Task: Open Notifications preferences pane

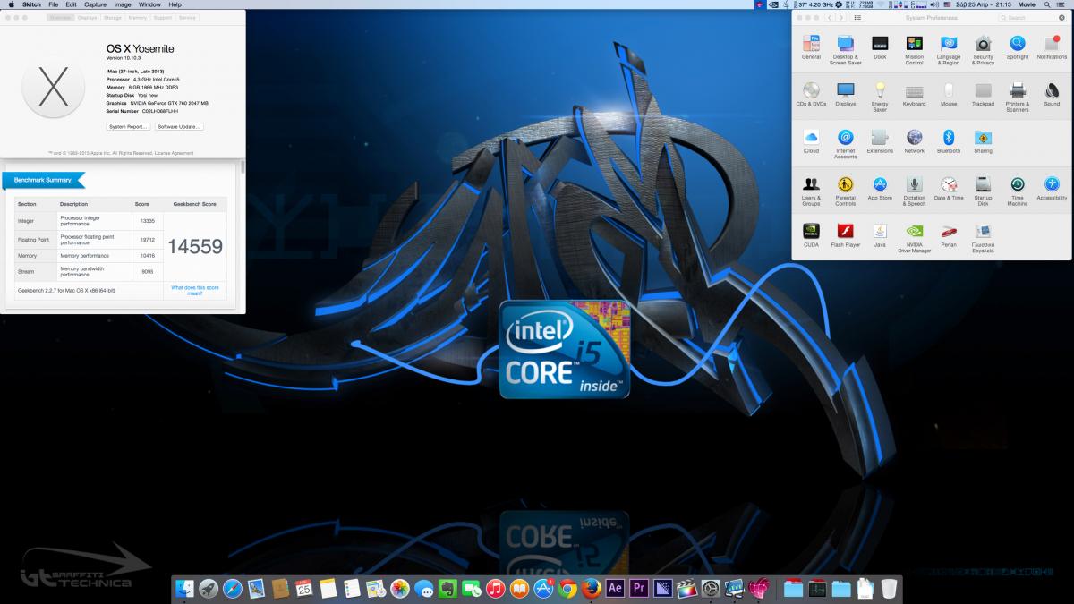Action: pyautogui.click(x=1052, y=47)
